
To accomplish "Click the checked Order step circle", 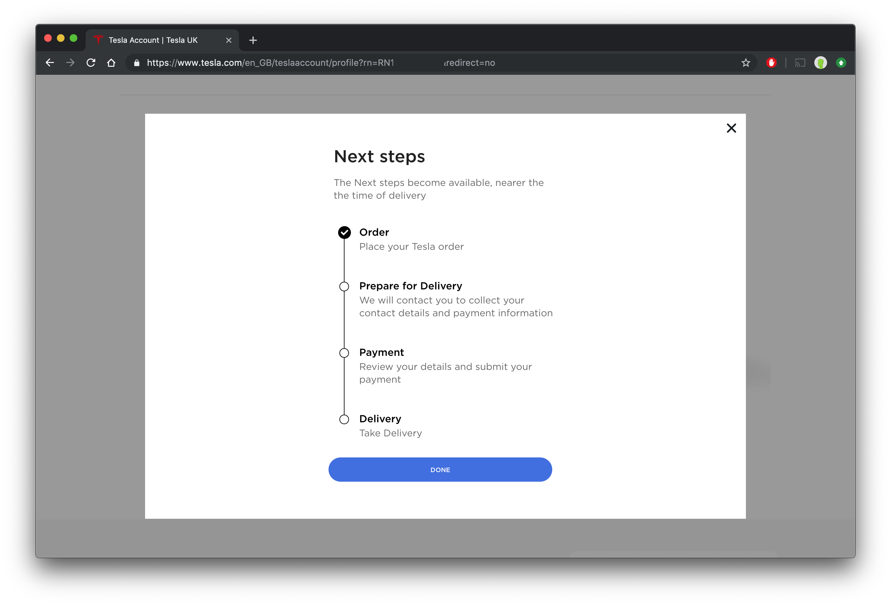I will coord(344,232).
